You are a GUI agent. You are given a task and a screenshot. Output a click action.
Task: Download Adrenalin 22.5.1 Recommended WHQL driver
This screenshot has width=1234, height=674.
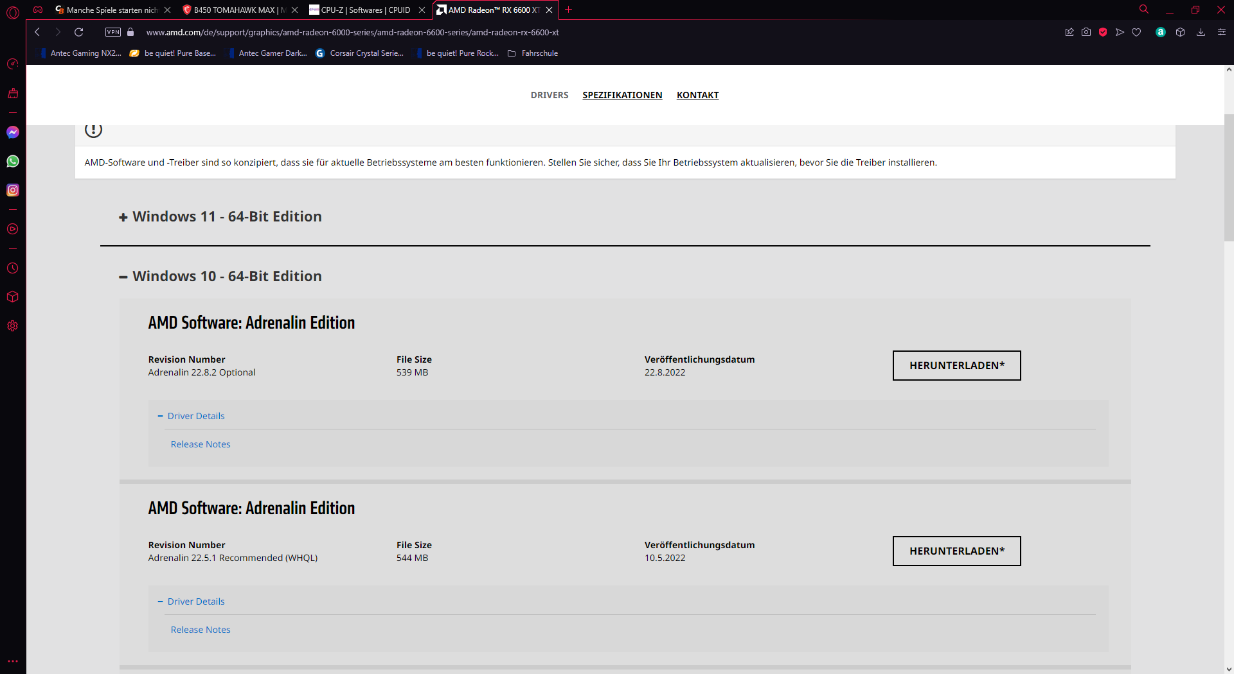[x=956, y=551]
